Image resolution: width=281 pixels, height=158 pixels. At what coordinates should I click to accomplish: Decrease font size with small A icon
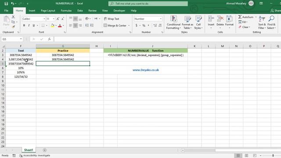coord(63,19)
